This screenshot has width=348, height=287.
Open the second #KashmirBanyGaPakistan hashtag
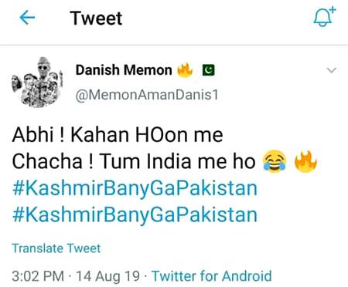pyautogui.click(x=135, y=215)
